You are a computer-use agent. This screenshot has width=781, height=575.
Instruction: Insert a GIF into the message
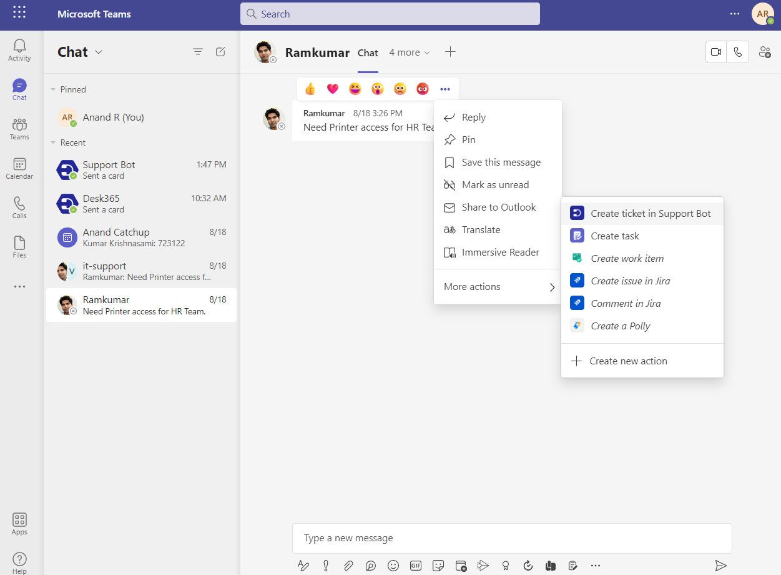point(416,565)
